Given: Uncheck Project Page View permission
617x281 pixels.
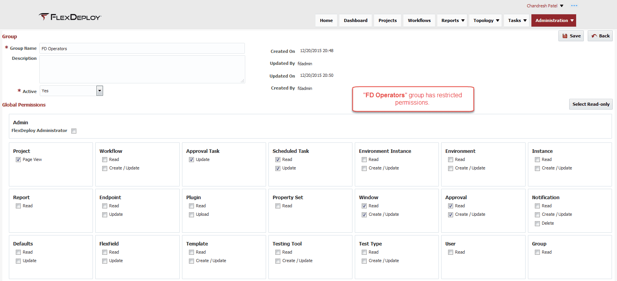Looking at the screenshot, I should click(x=18, y=159).
